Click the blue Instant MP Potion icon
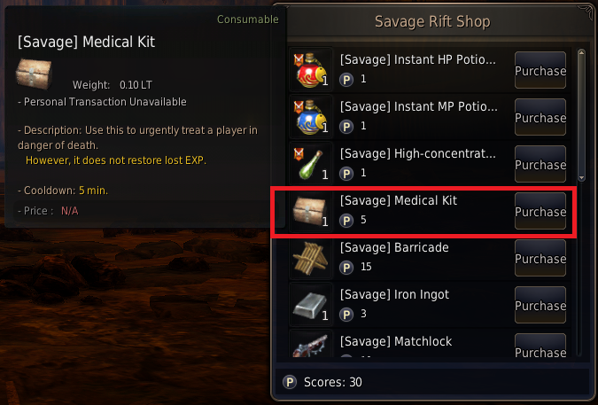 coord(311,117)
